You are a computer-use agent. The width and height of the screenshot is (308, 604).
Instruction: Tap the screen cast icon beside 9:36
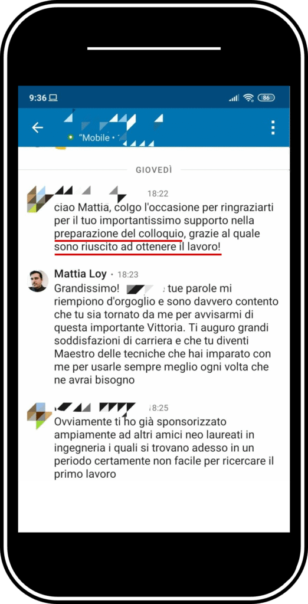[53, 98]
